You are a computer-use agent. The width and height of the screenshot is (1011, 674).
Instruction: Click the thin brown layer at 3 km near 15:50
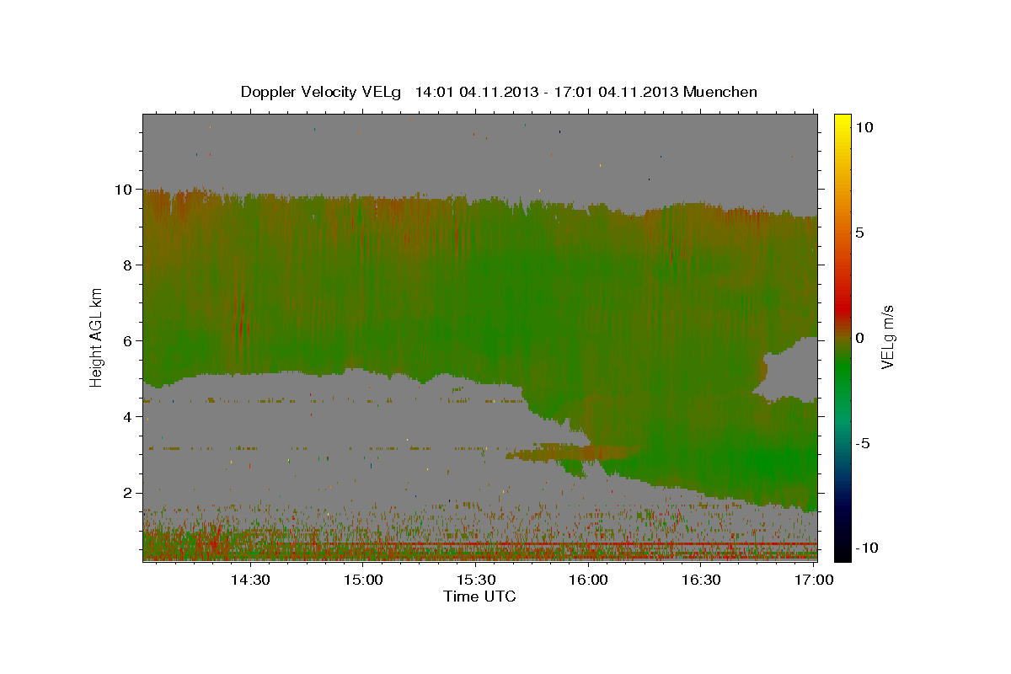573,452
